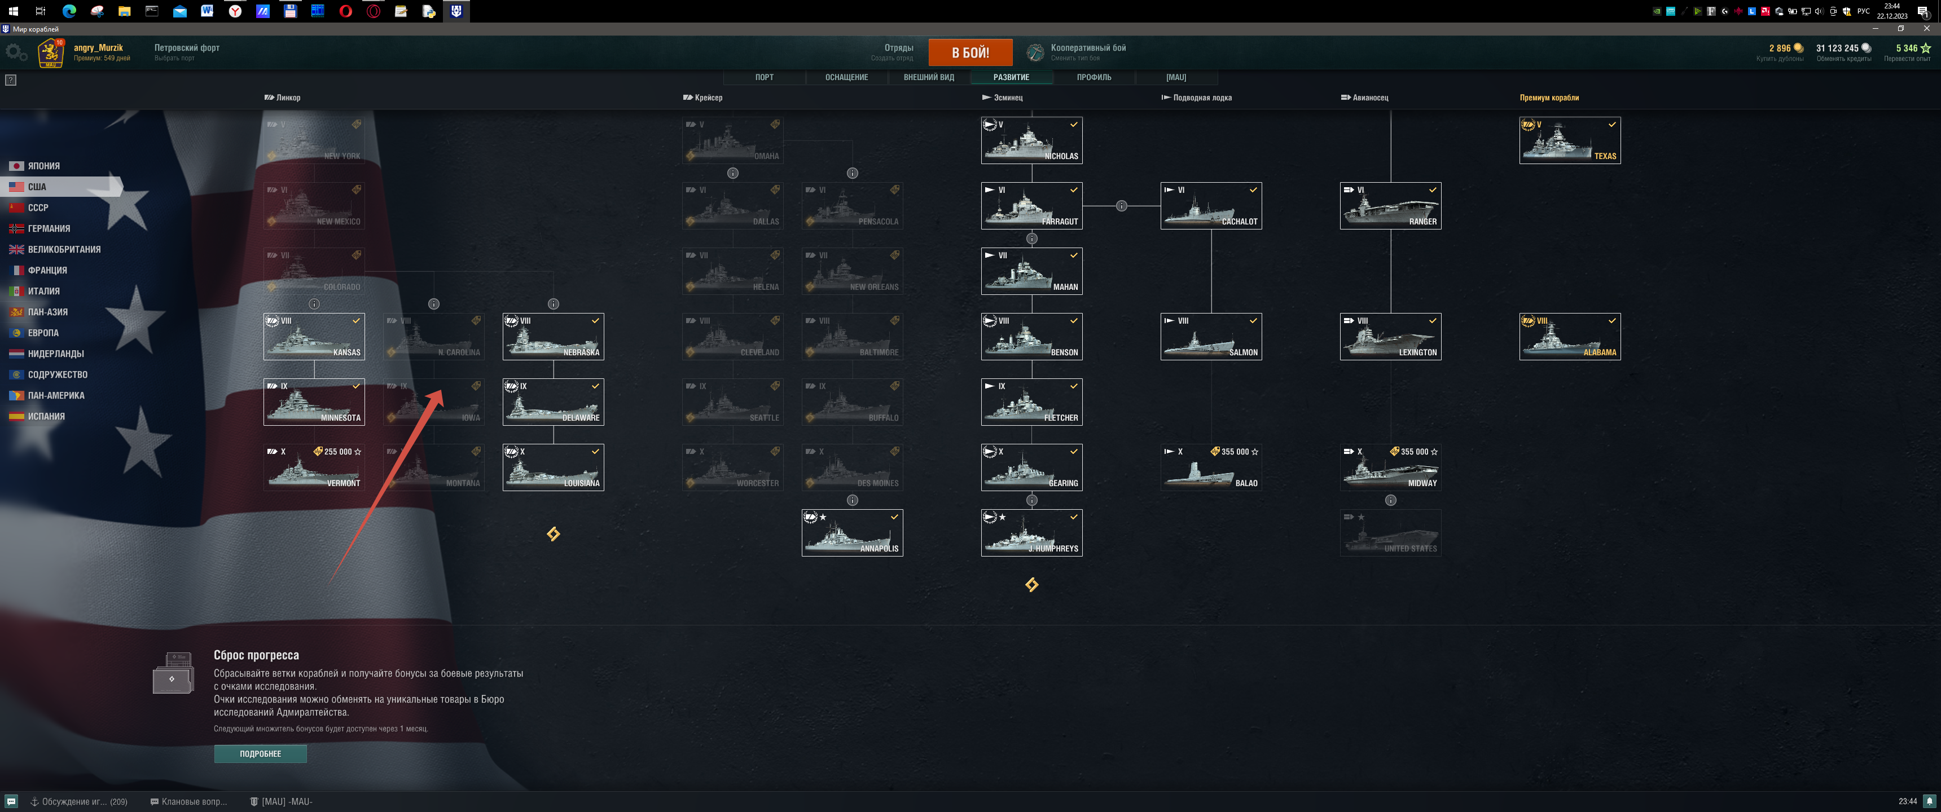Select the Balao submarine card
This screenshot has height=812, width=1941.
point(1211,468)
